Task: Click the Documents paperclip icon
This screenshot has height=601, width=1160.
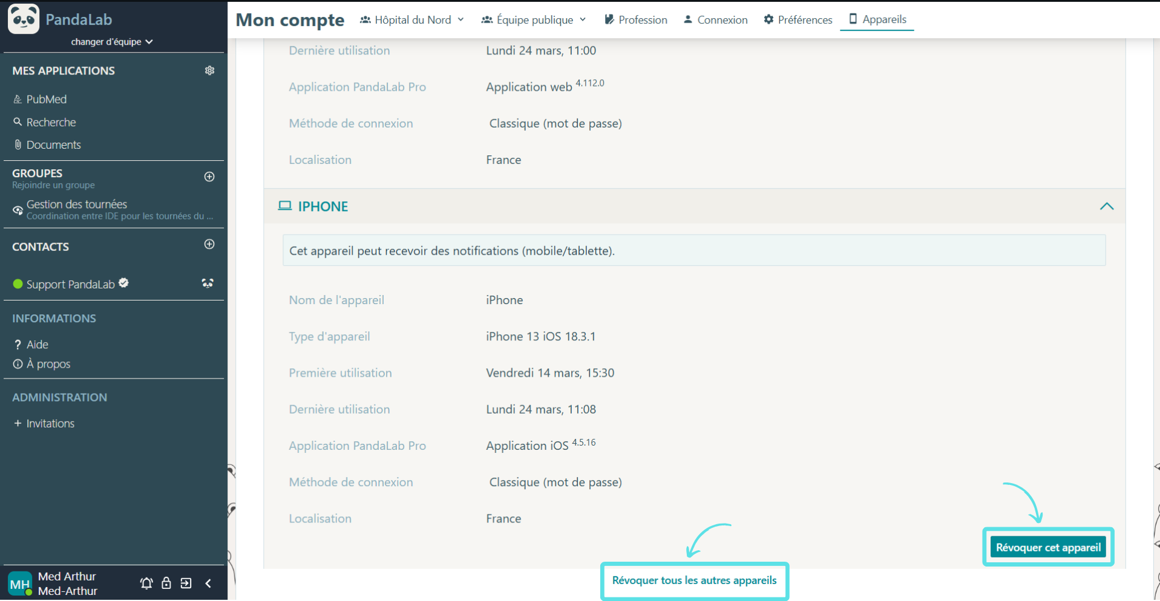Action: (x=18, y=145)
